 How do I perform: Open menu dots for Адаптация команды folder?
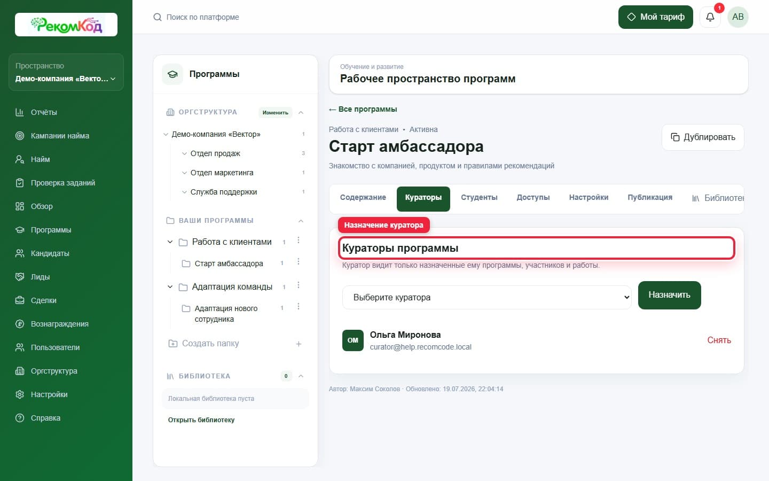[x=299, y=285]
